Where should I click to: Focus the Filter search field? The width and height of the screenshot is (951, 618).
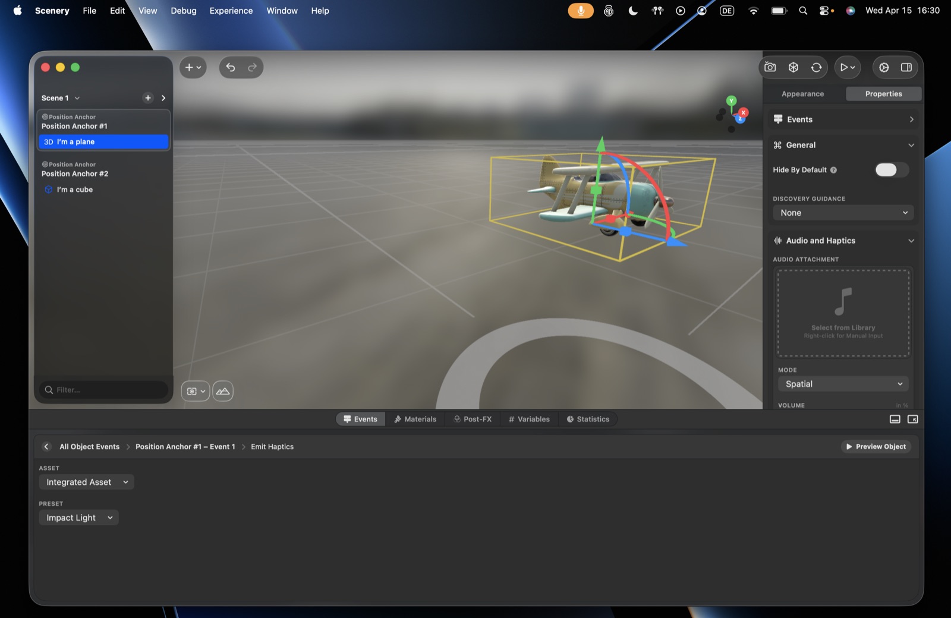[105, 390]
